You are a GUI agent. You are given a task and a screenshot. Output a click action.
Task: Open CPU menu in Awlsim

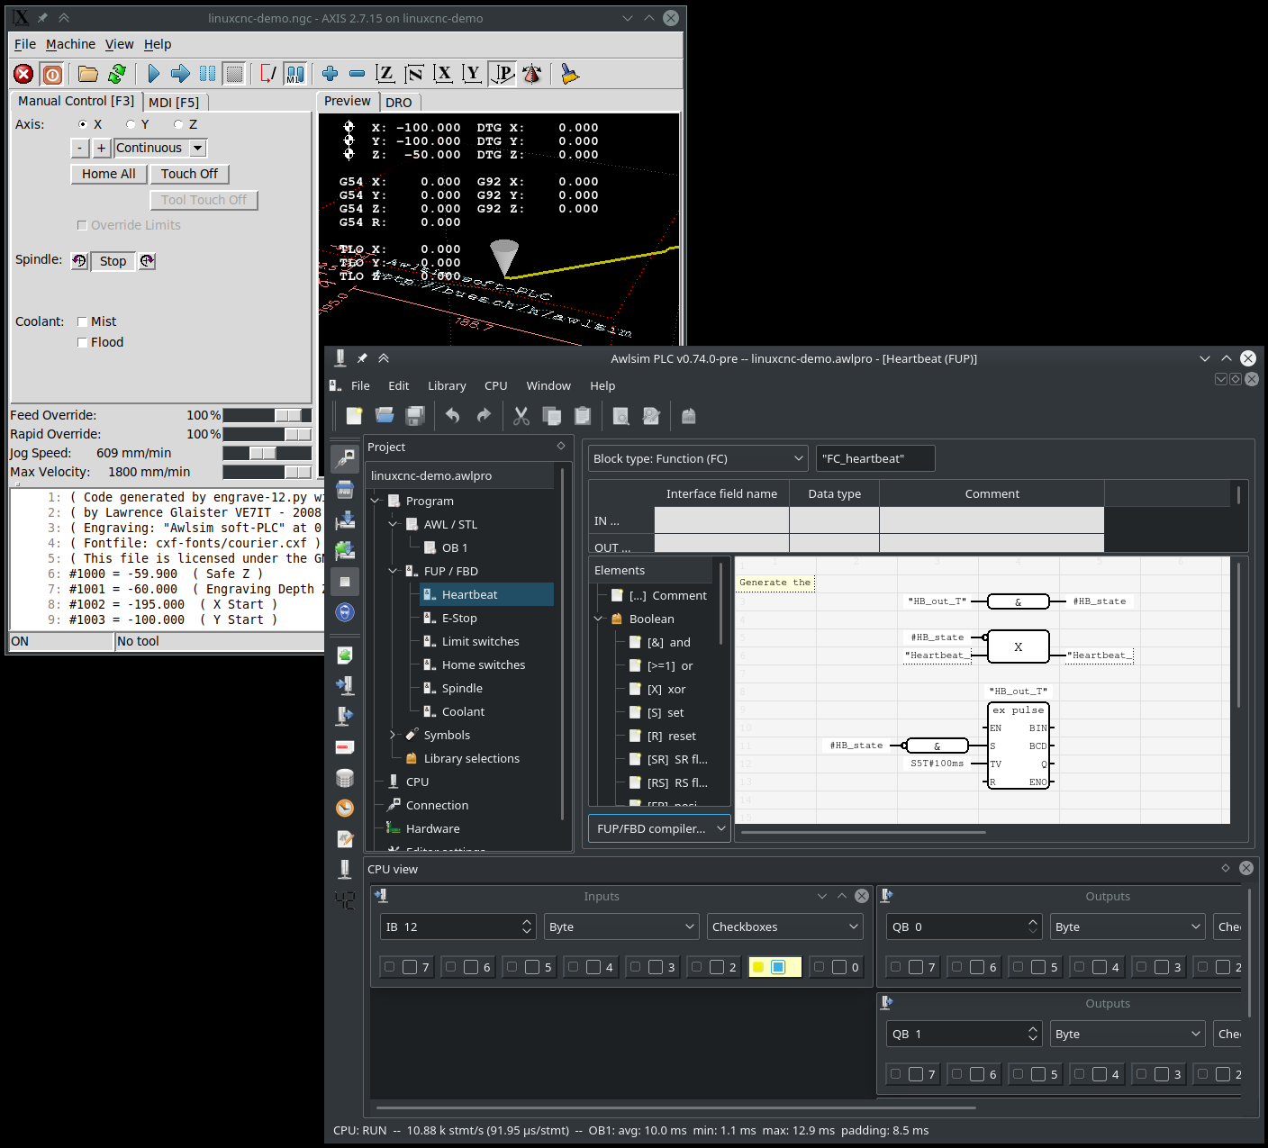tap(495, 385)
